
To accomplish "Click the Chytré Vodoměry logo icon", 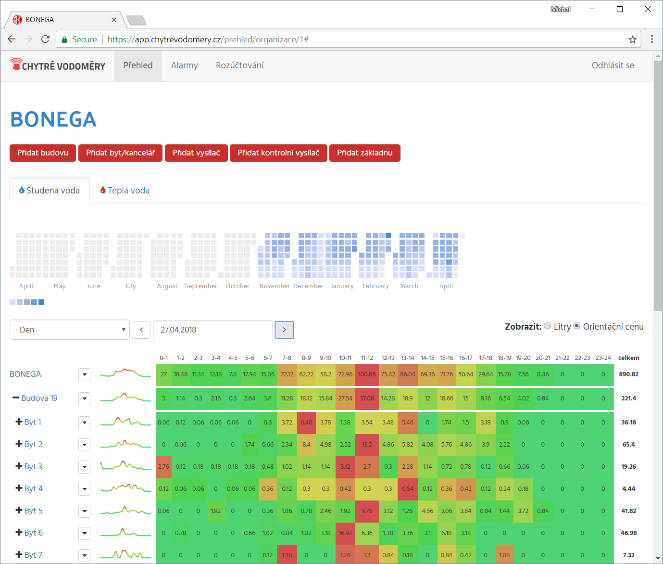I will pos(16,64).
